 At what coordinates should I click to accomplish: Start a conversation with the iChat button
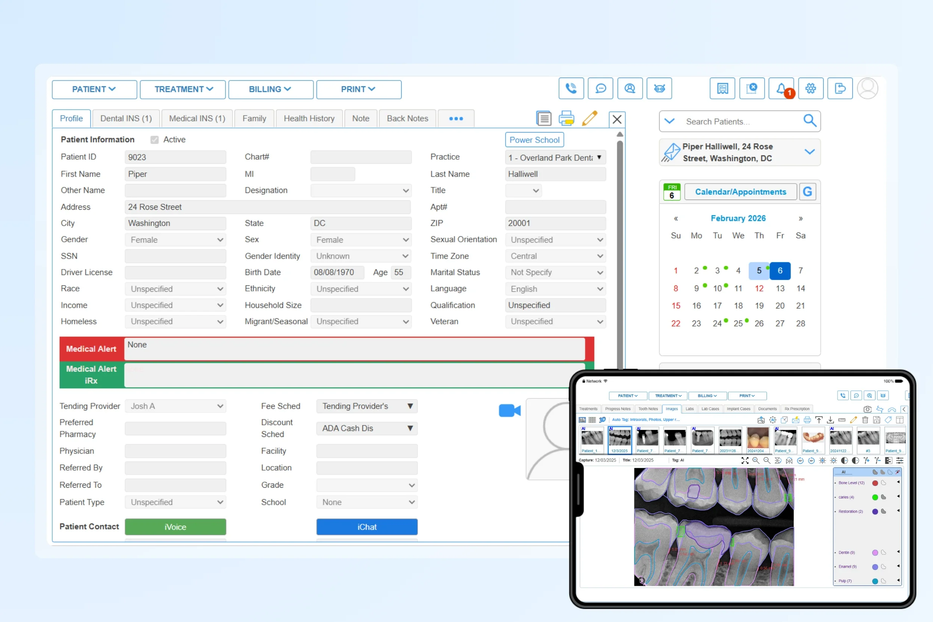(x=366, y=527)
